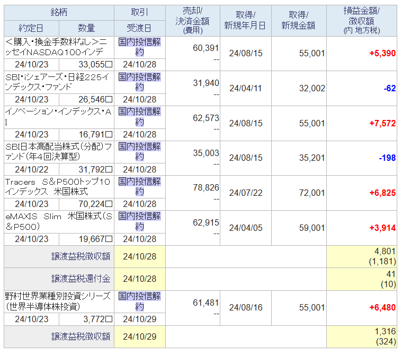Select the tax collected amount 4,801

point(385,251)
